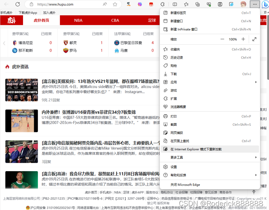Screen dimensions: 269x210
Task: Open 扩展 menu entry
Action: point(210,98)
